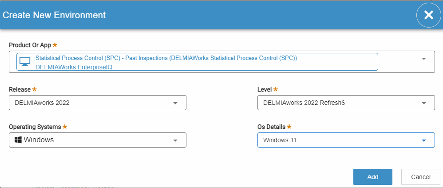Click the Product Or App label
443x188 pixels.
pyautogui.click(x=30, y=45)
